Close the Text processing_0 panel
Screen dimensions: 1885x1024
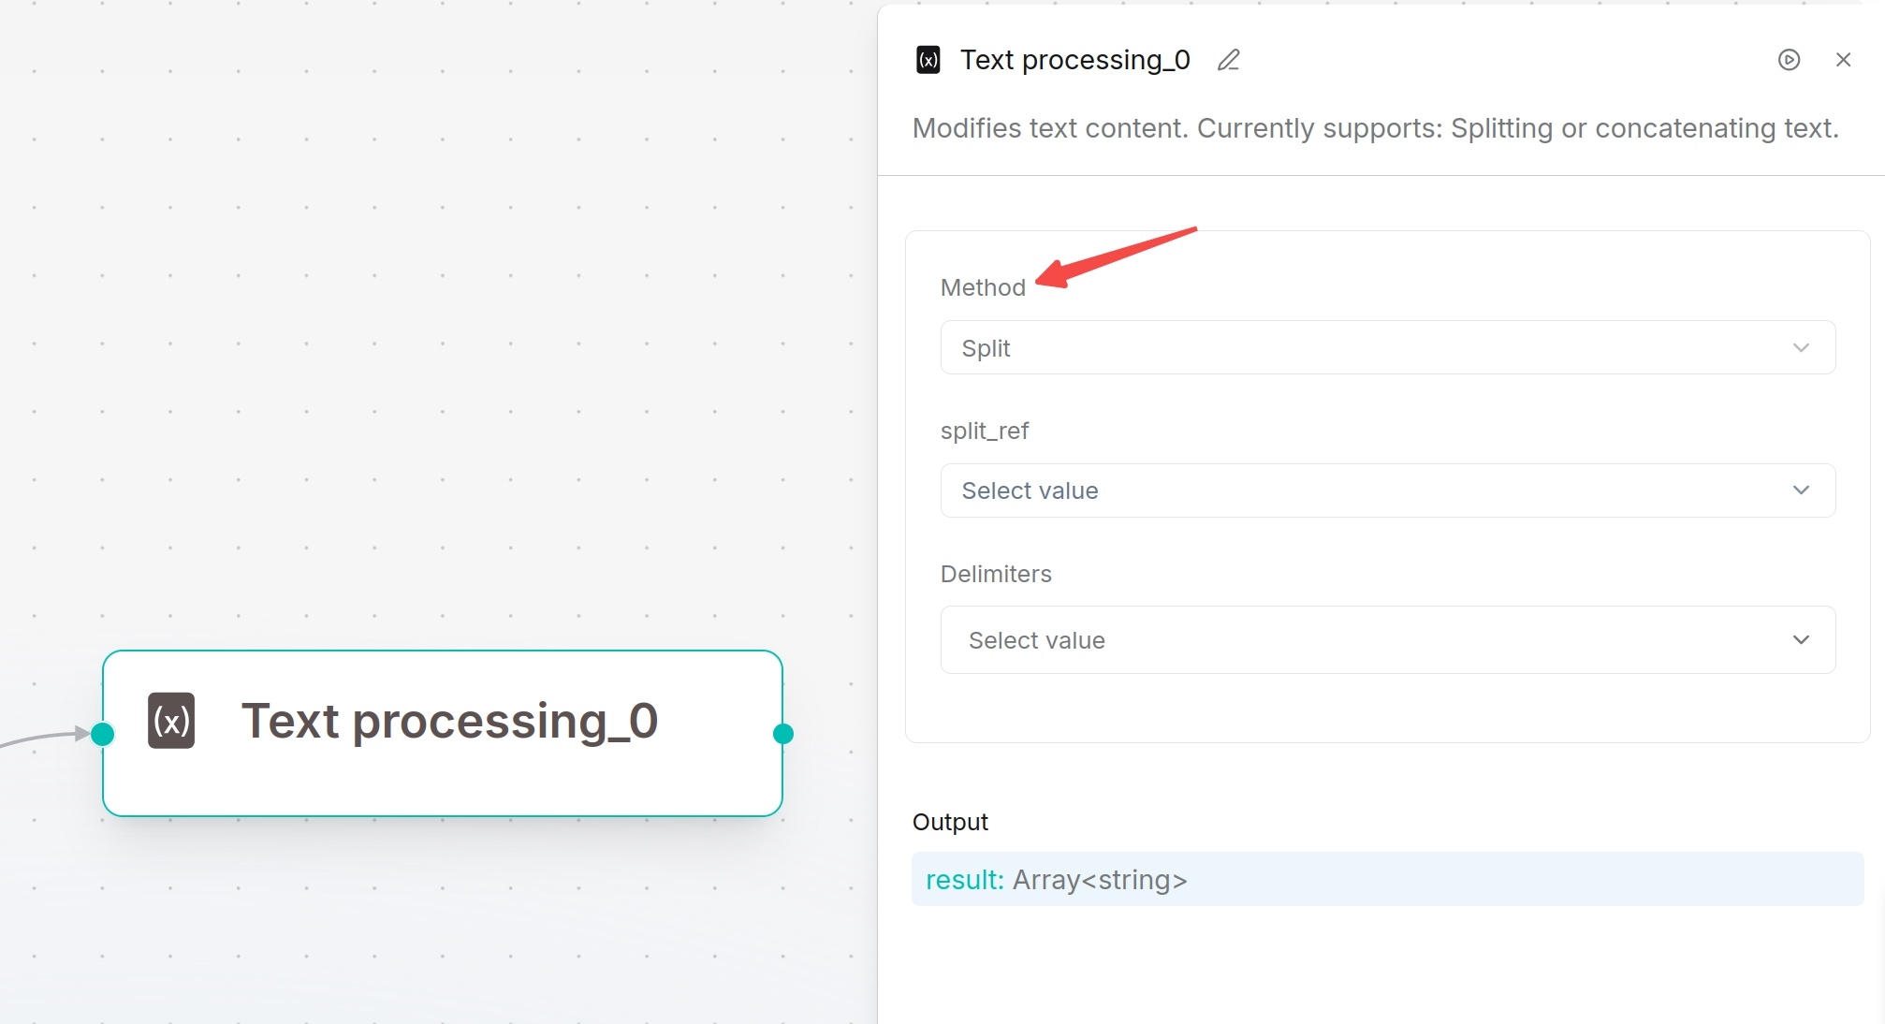click(x=1843, y=60)
